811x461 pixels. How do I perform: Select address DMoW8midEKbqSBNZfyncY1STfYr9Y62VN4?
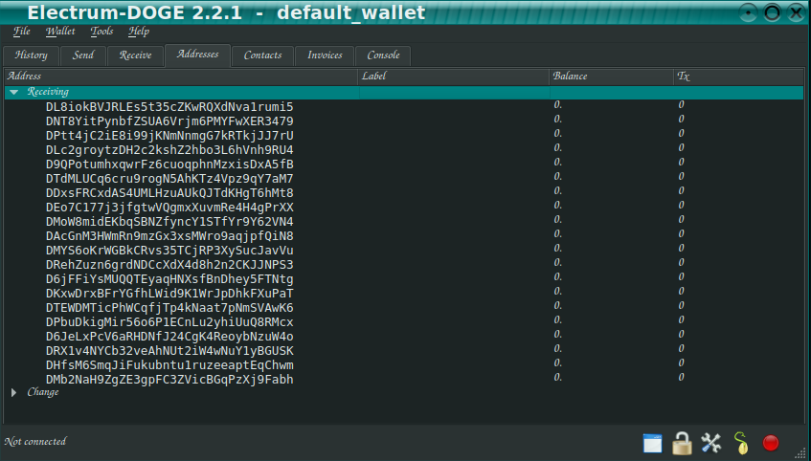click(169, 222)
